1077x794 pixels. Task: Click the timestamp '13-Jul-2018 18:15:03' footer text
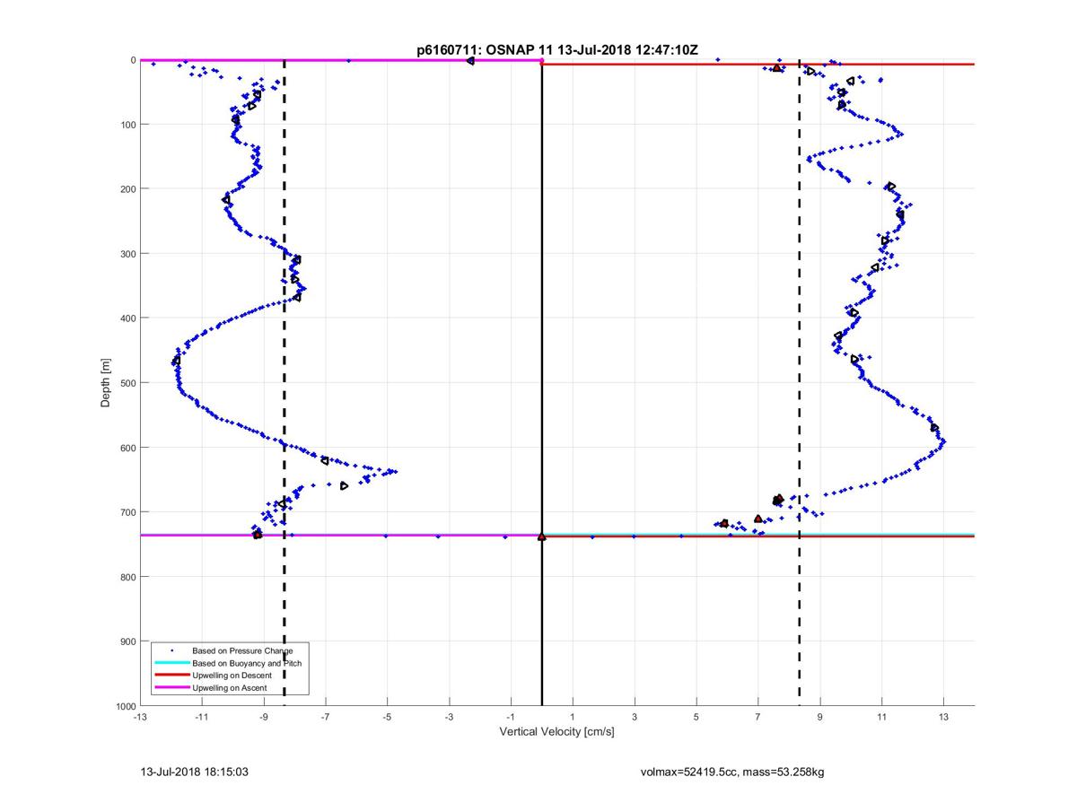[x=194, y=771]
